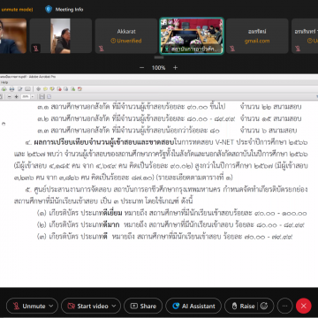Viewport: 318px width, 318px height.
Task: Turn on camera with Start video
Action: 87,307
